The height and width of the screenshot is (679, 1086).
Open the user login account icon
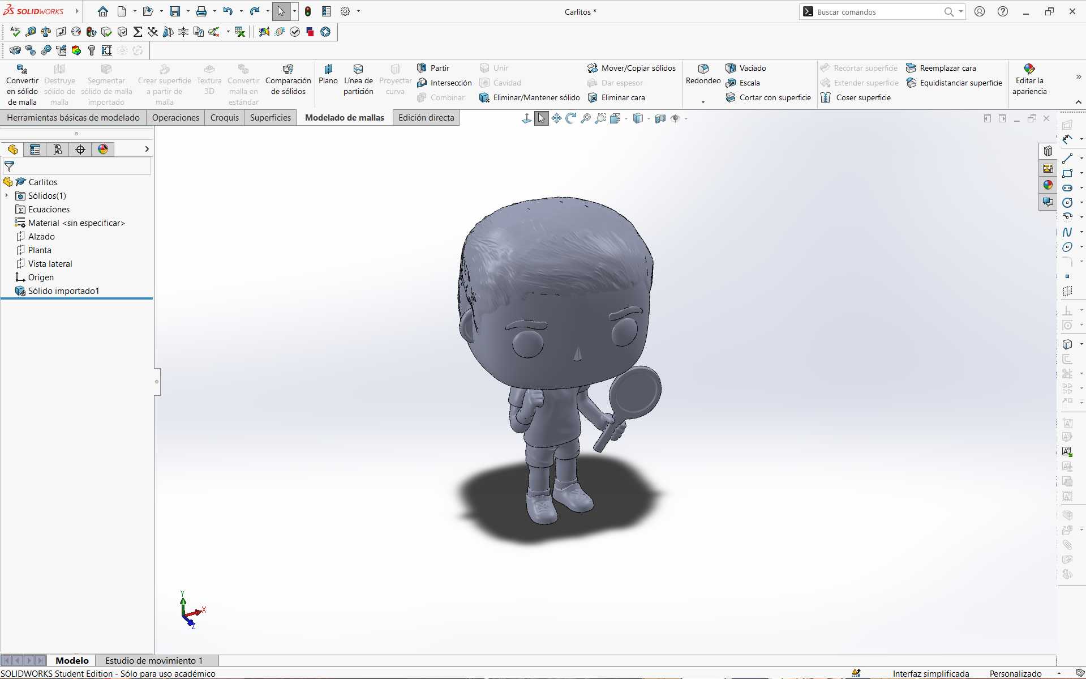pyautogui.click(x=980, y=11)
